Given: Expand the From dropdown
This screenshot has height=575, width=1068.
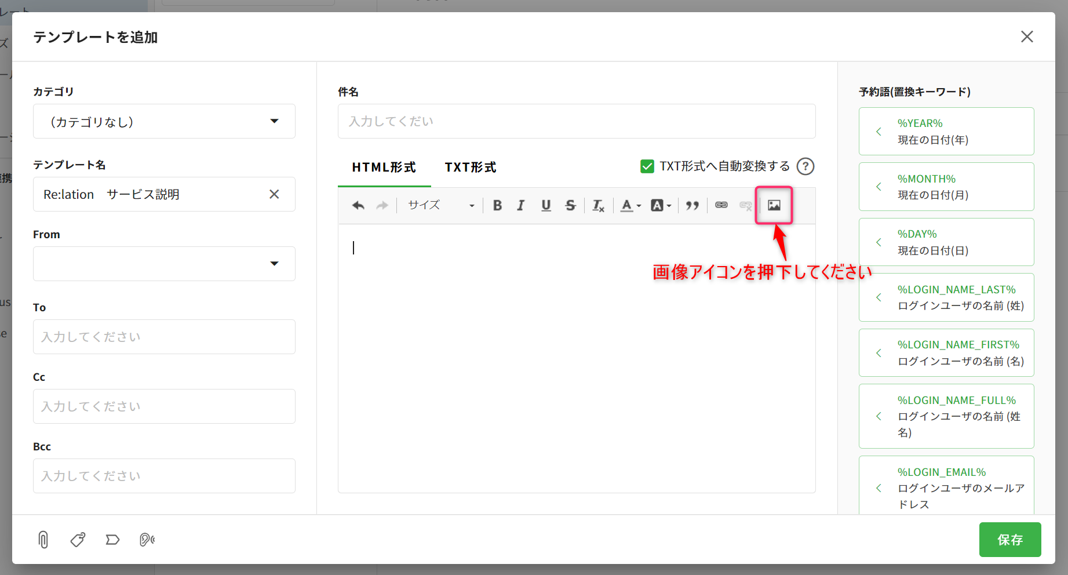Looking at the screenshot, I should pyautogui.click(x=164, y=264).
